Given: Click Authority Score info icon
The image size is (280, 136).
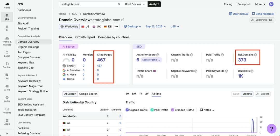Looking at the screenshot, I should pos(158,55).
